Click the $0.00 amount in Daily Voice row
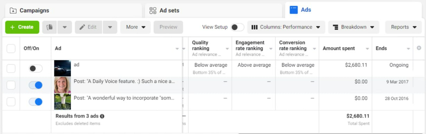 point(361,82)
